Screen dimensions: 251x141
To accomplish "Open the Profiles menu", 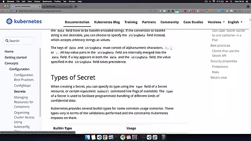I will pyautogui.click(x=58, y=2).
